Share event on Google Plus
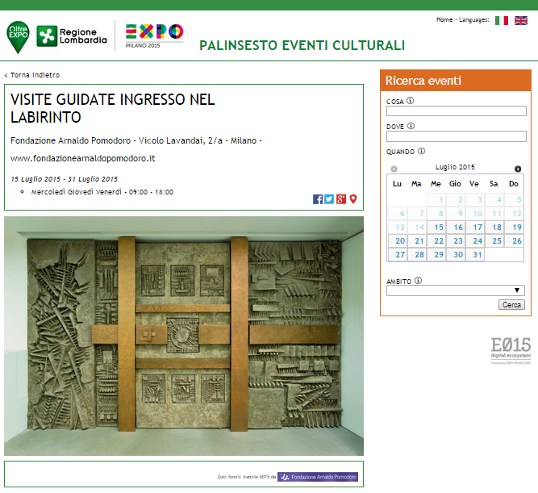 (341, 199)
